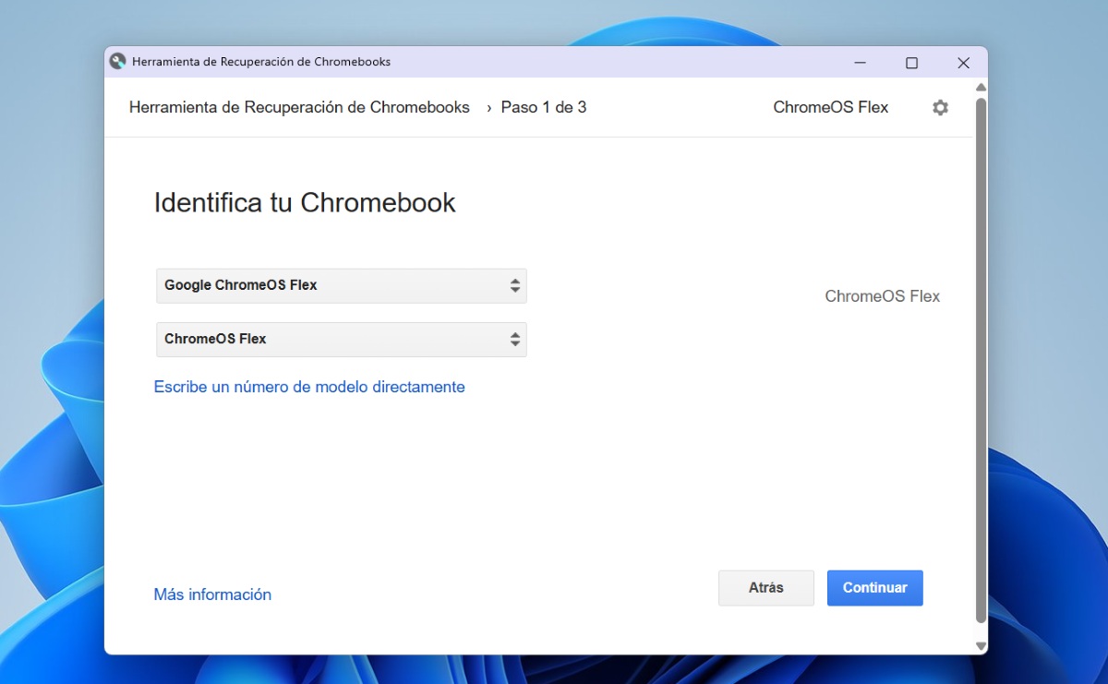The height and width of the screenshot is (684, 1108).
Task: Click Escribe un número de modelo directamente
Action: [x=309, y=387]
